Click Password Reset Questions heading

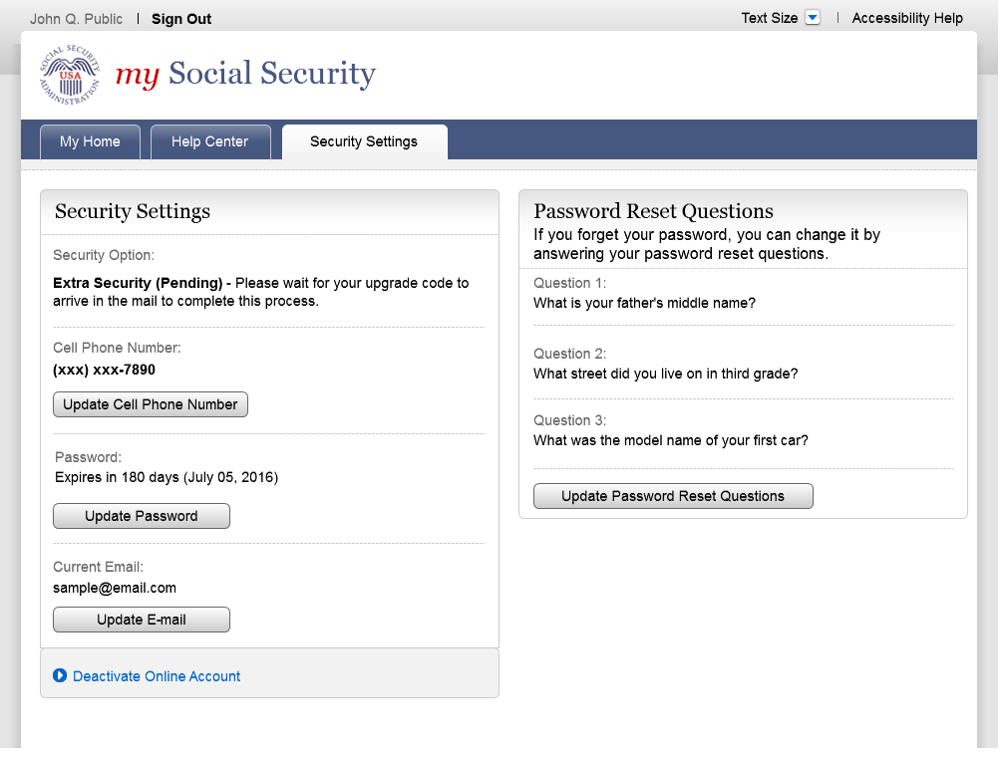pyautogui.click(x=653, y=211)
